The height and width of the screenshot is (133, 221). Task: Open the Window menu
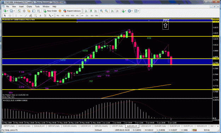46,7
